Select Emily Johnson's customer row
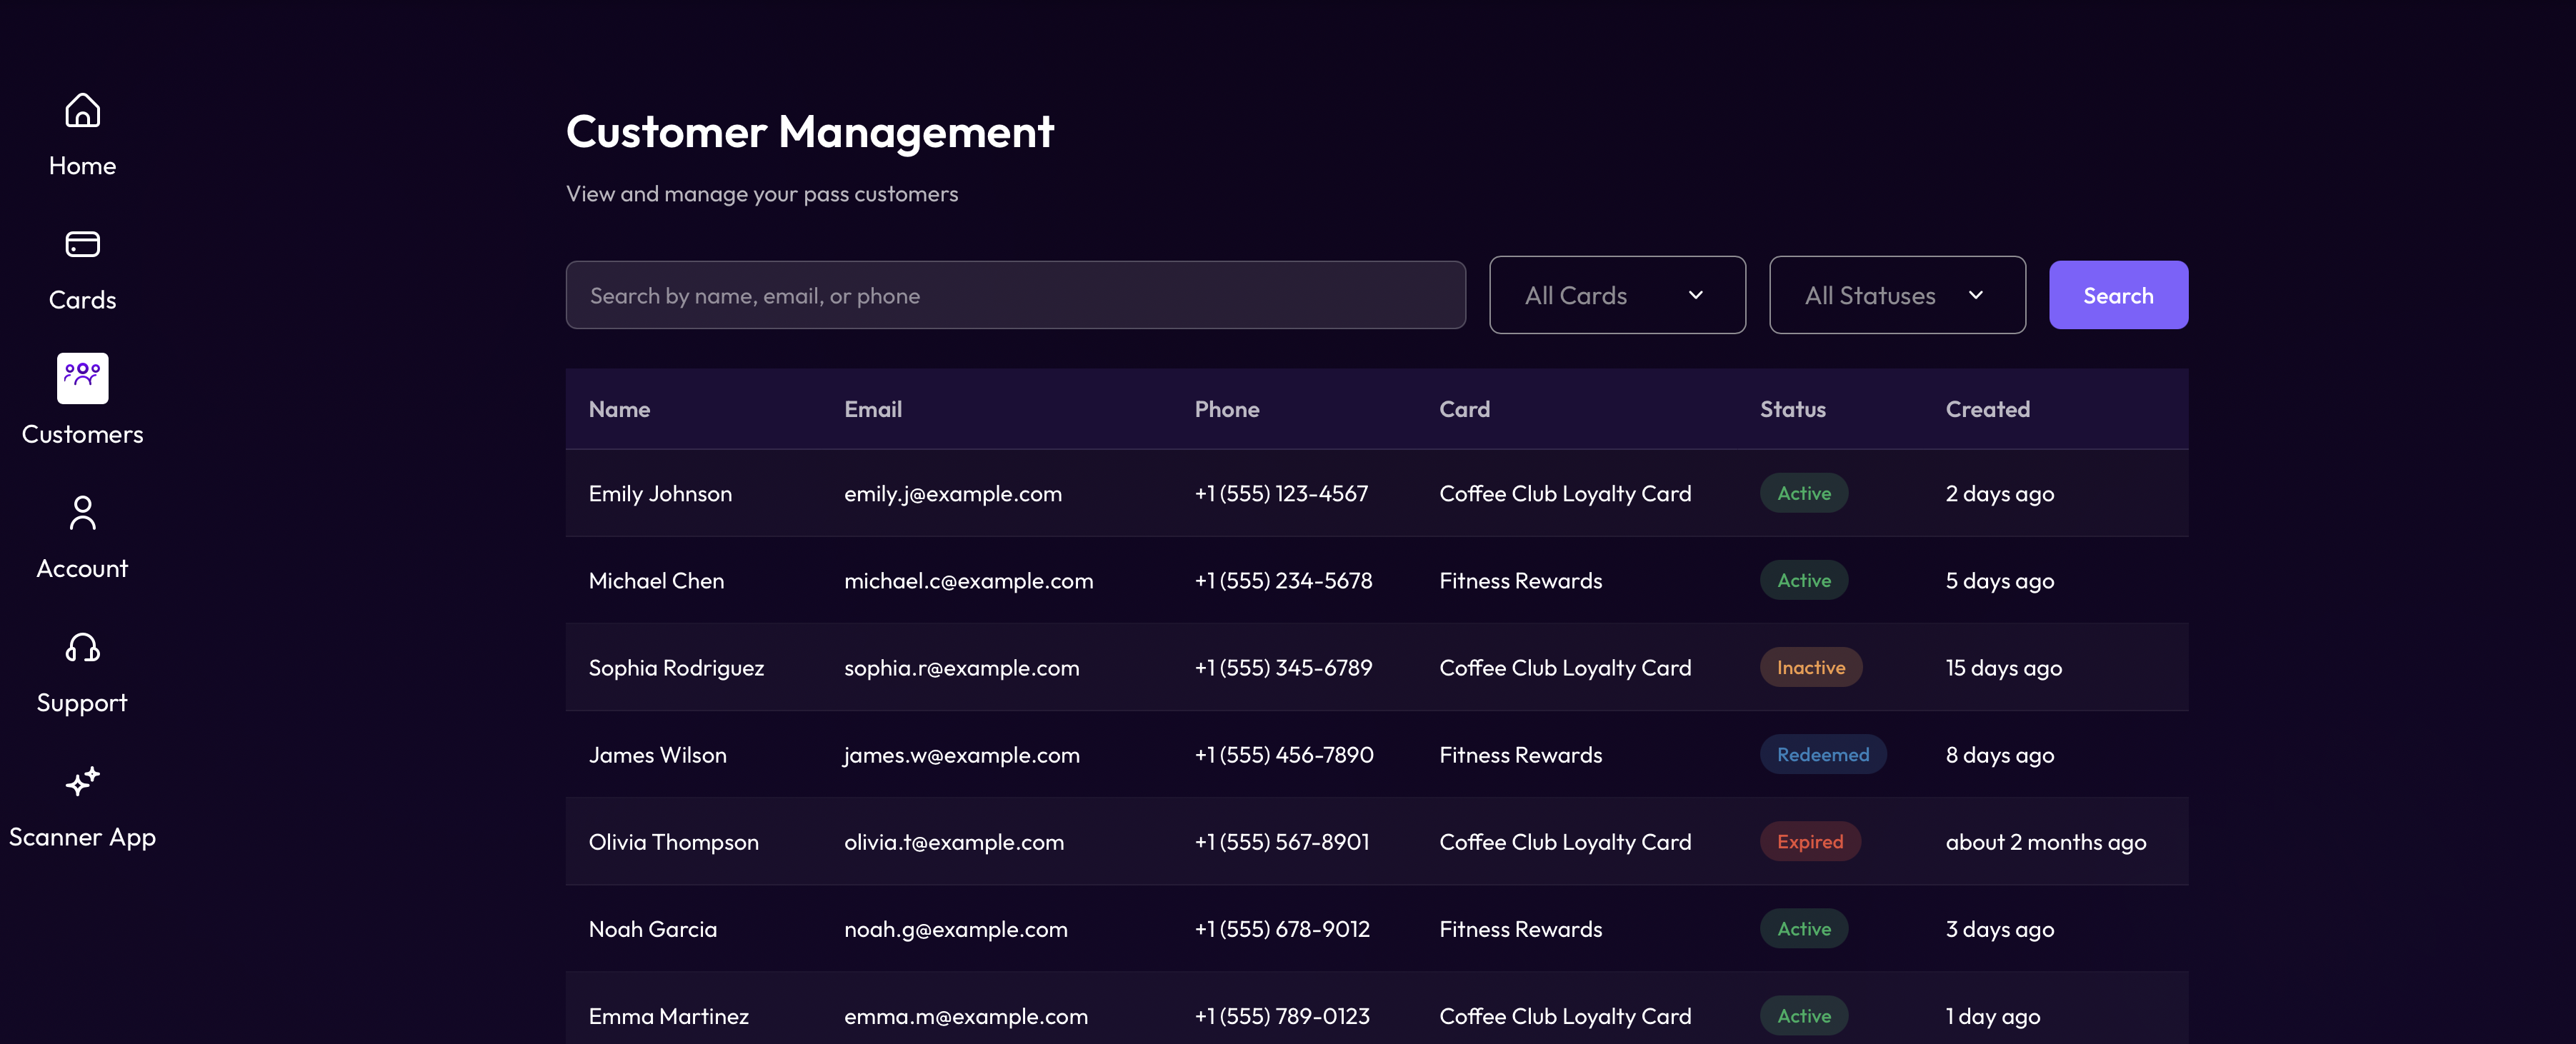The height and width of the screenshot is (1044, 2576). tap(660, 493)
